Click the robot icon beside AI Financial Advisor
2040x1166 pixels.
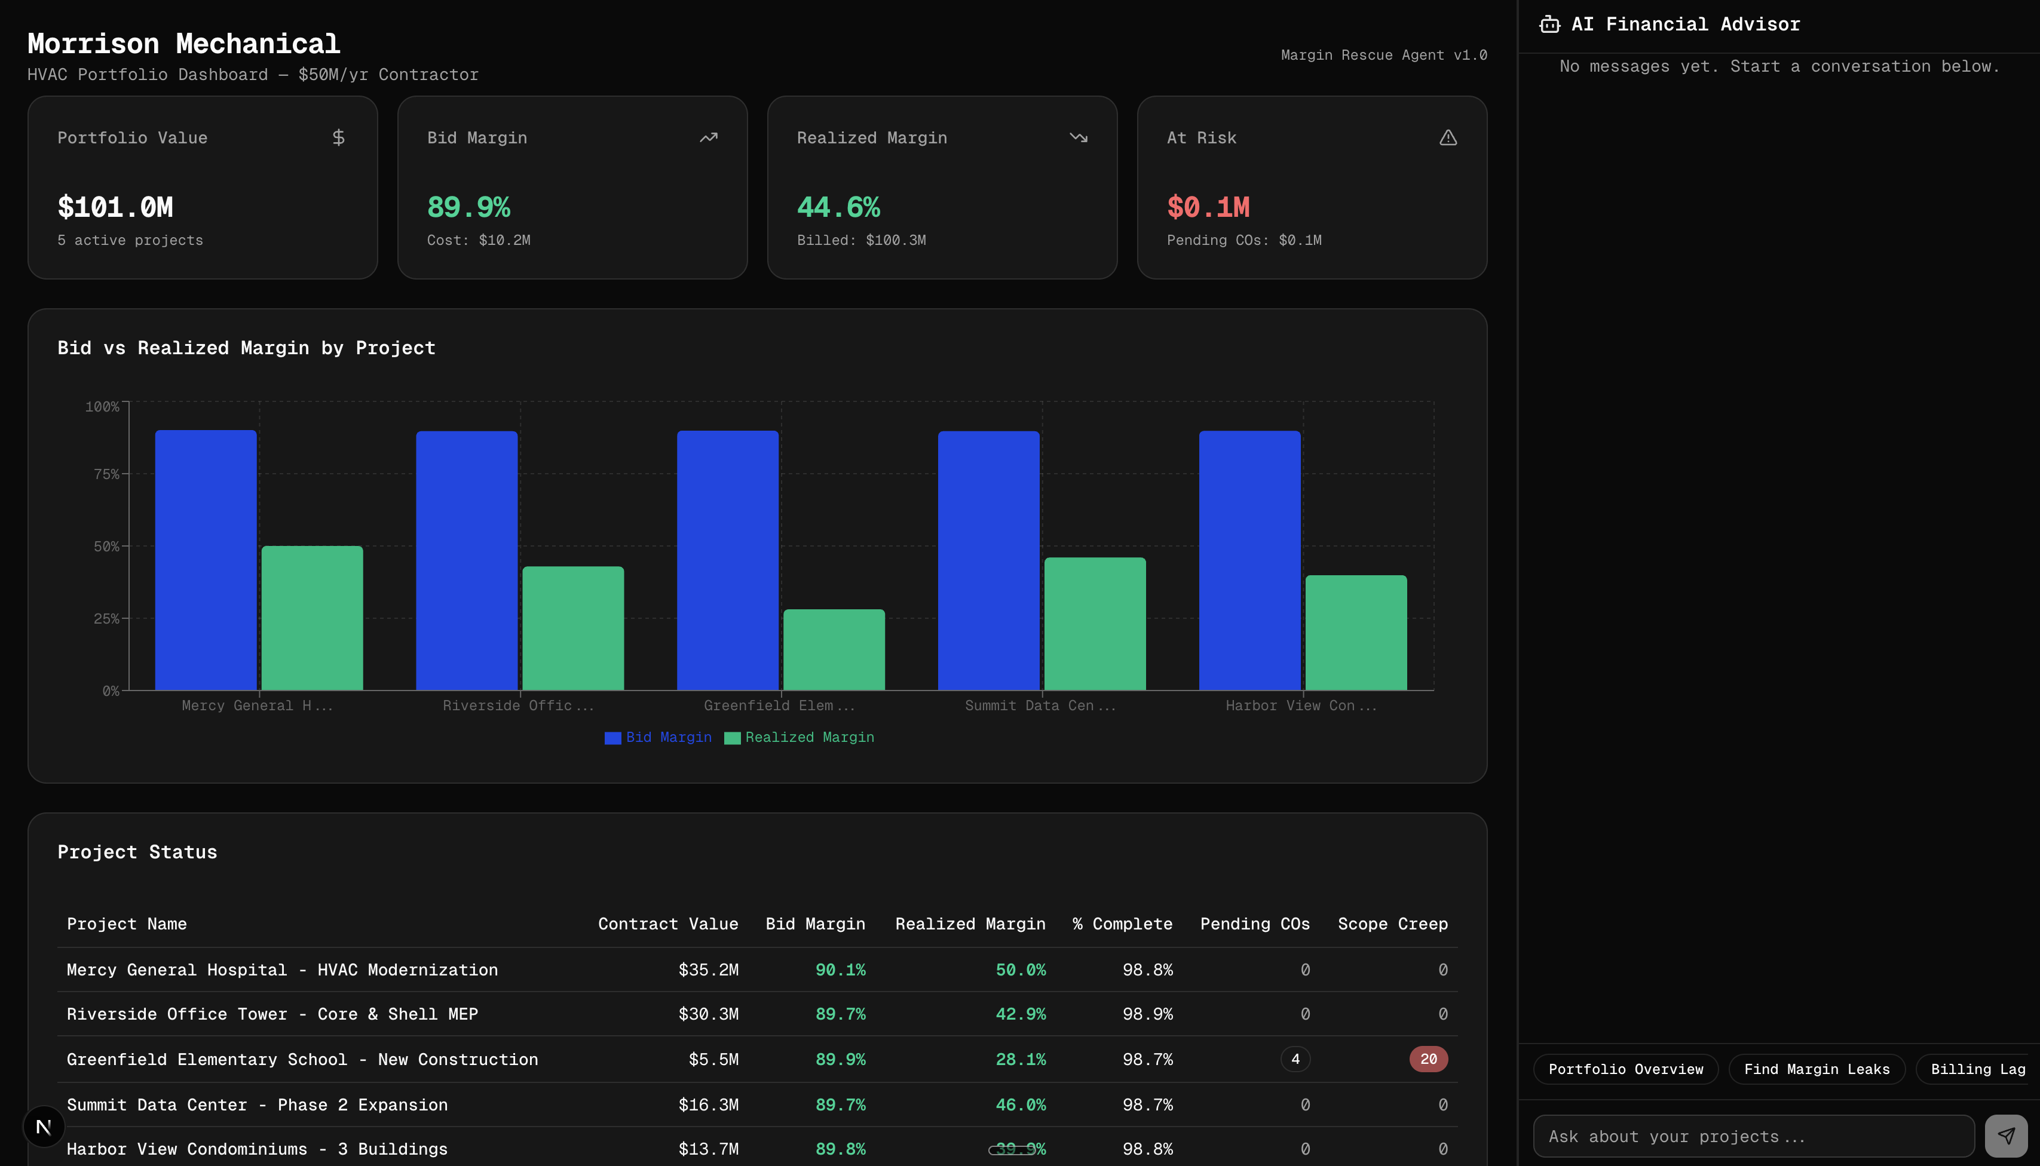click(x=1550, y=25)
